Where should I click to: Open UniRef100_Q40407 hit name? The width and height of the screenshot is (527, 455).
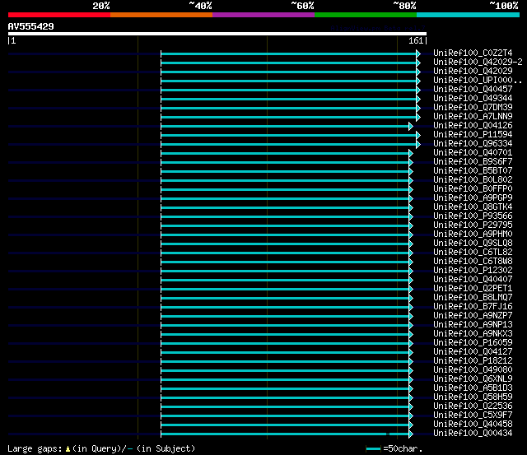pos(473,280)
